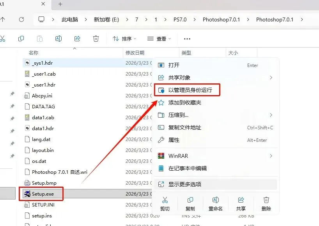
Task: Click the Up arrow navigation button
Action: (x=2, y=19)
